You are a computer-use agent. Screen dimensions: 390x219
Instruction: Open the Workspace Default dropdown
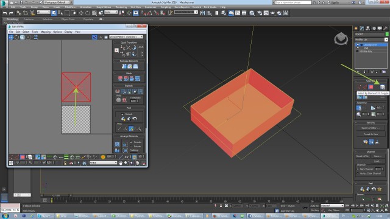[57, 2]
